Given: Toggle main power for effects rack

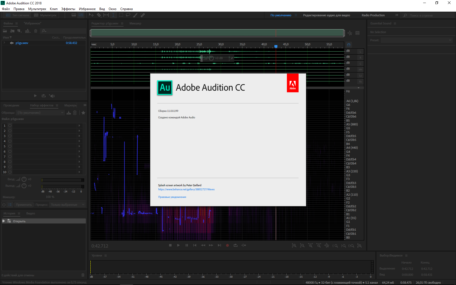Looking at the screenshot, I should [4, 205].
